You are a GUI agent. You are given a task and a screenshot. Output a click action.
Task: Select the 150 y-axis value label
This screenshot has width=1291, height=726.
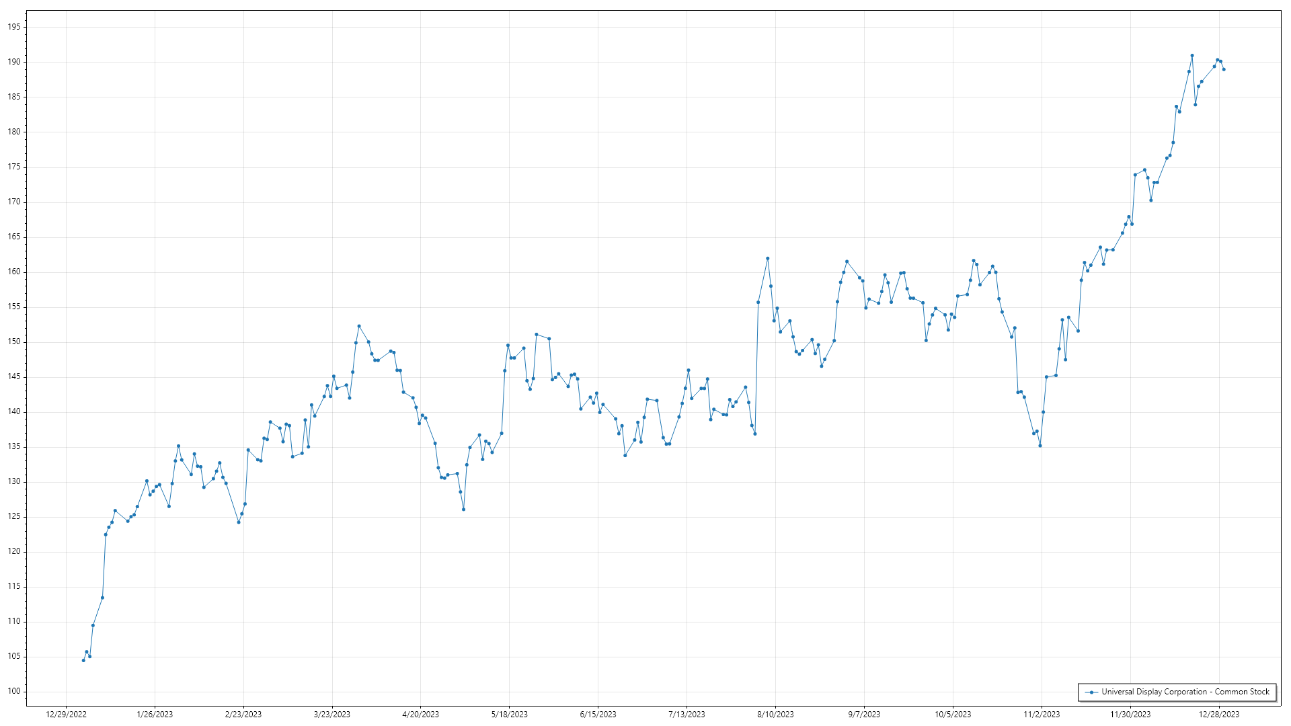(x=14, y=341)
